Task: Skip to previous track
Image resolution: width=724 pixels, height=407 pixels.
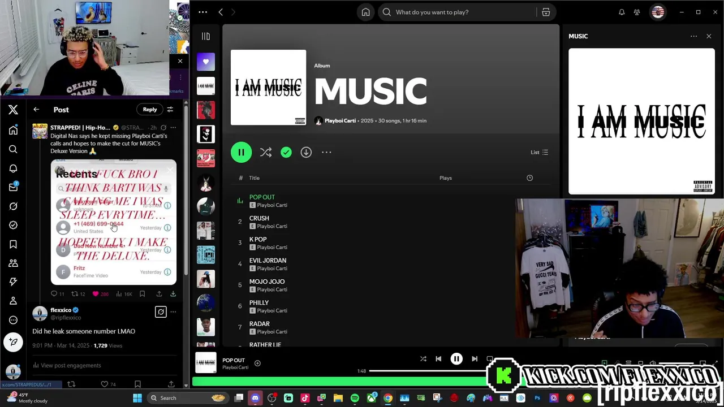Action: pos(438,359)
